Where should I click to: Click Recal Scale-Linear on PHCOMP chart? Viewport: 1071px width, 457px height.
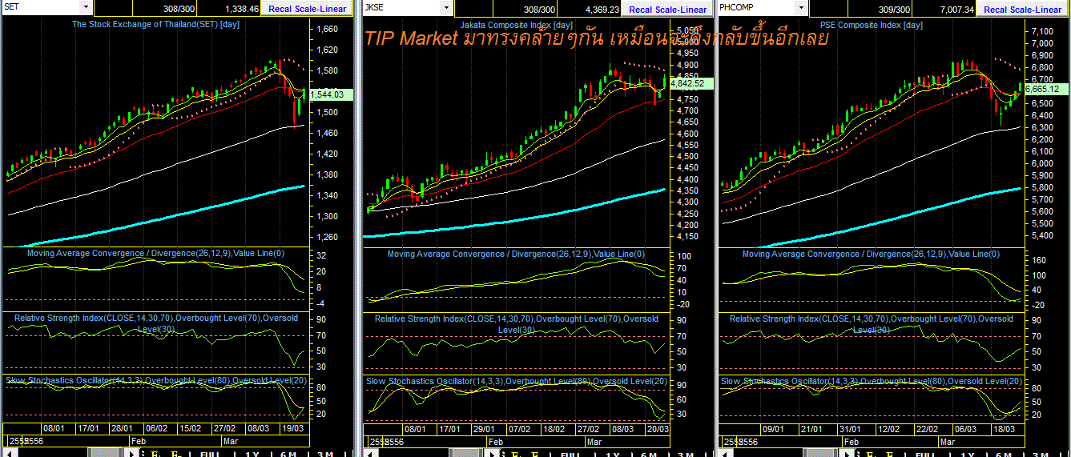pyautogui.click(x=1022, y=9)
